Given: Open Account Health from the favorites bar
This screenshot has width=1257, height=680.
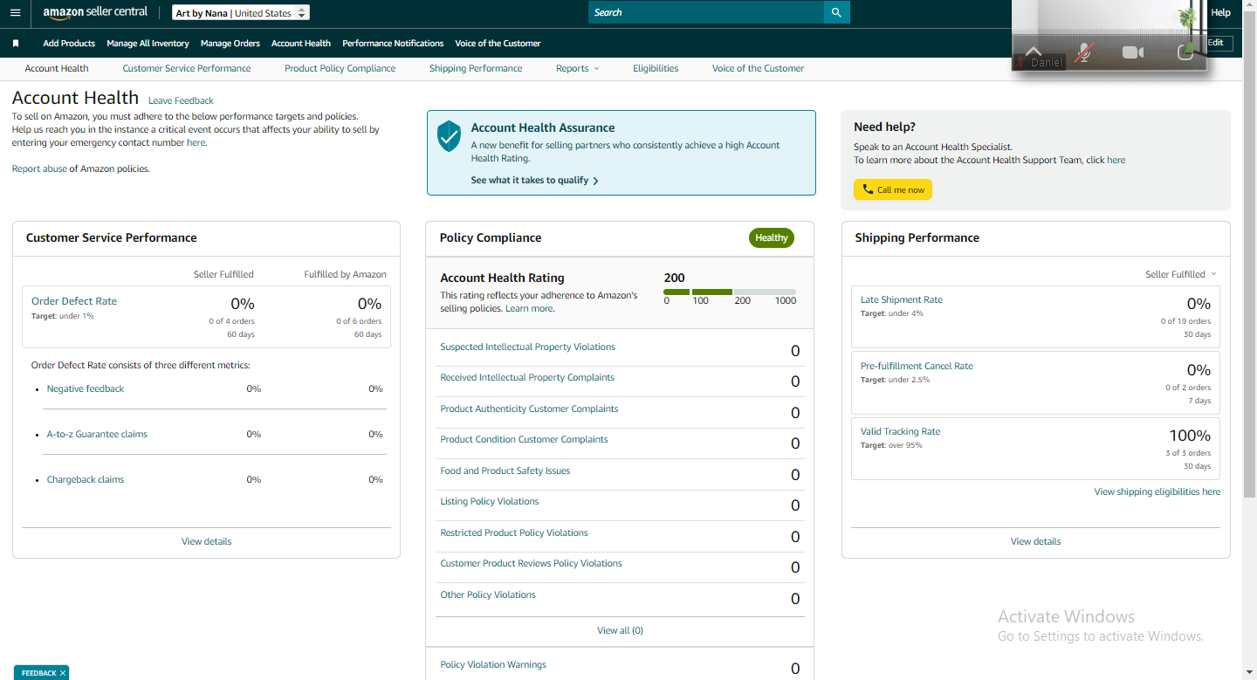Looking at the screenshot, I should coord(301,43).
